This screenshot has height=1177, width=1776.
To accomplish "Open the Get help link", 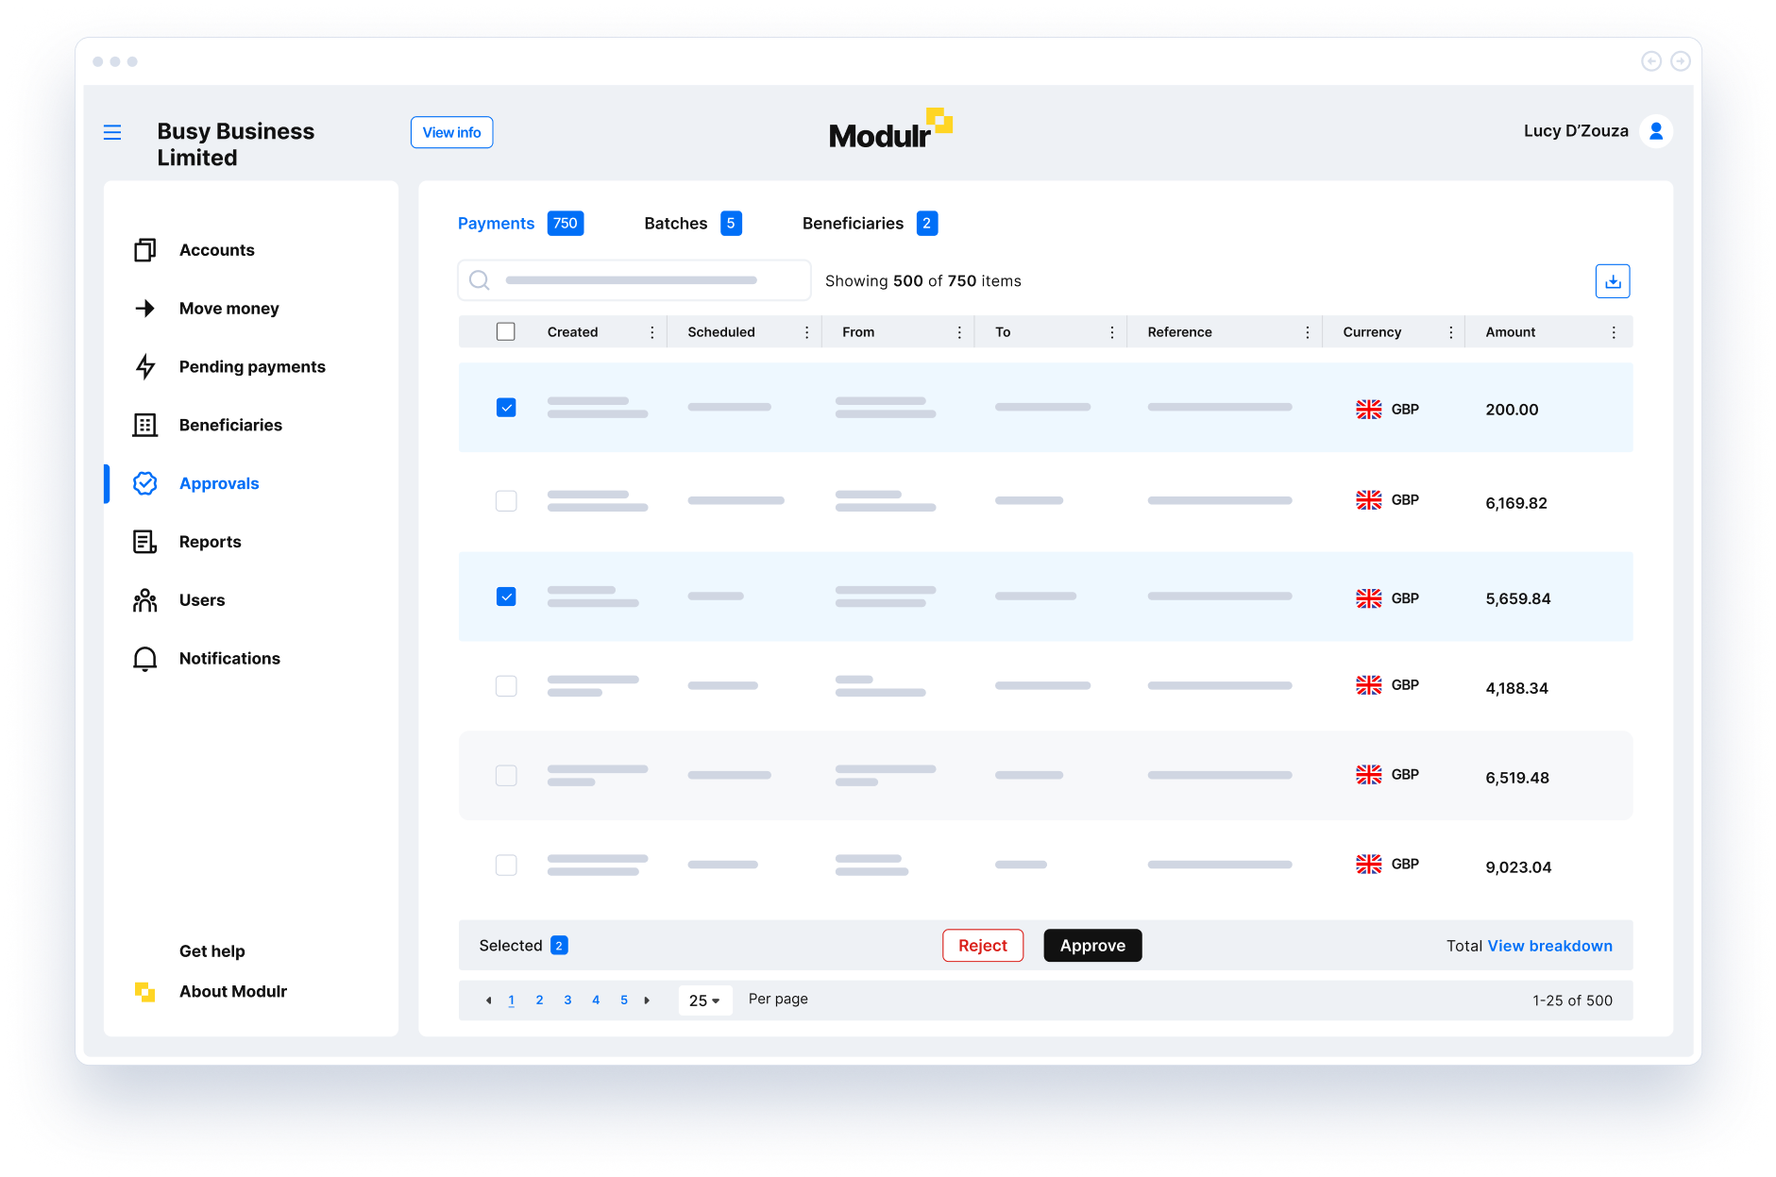I will (x=212, y=951).
